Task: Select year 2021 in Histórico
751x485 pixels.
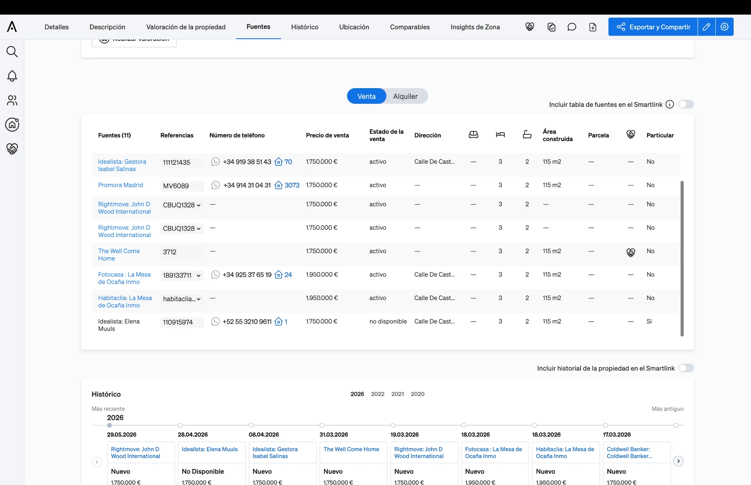Action: (397, 394)
